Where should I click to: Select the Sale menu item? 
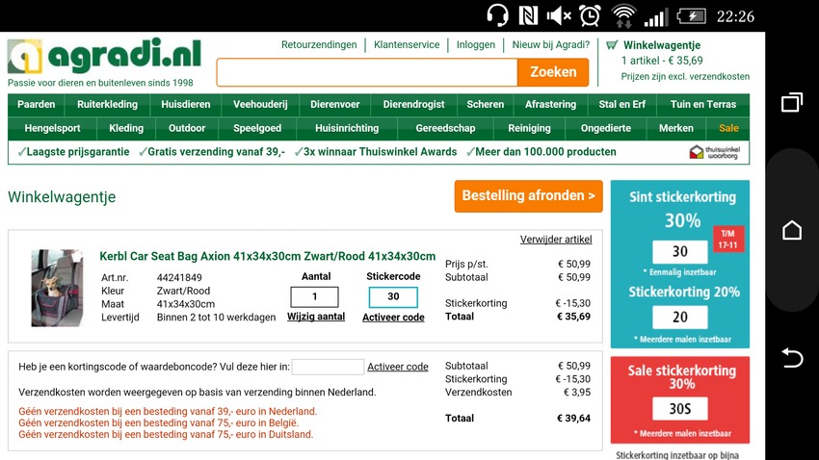tap(728, 128)
